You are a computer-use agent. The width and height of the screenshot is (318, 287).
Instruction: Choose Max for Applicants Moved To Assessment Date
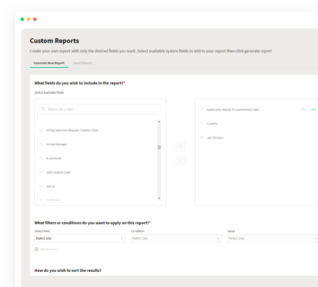click(x=314, y=109)
